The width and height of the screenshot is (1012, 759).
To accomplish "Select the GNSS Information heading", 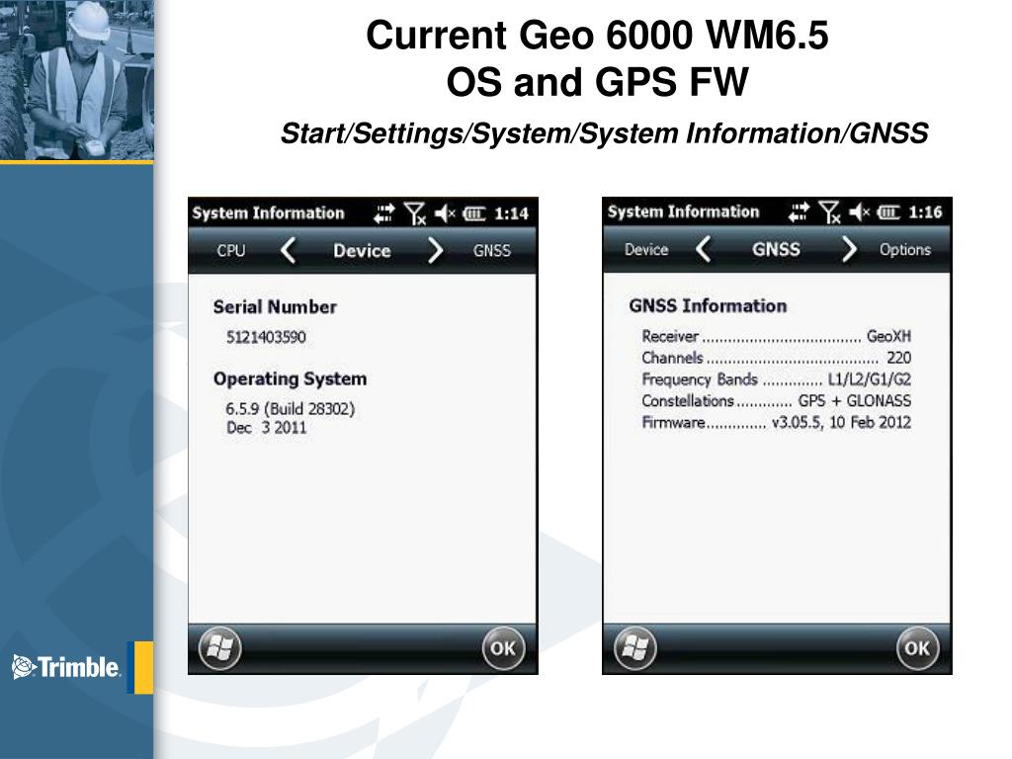I will [x=708, y=305].
